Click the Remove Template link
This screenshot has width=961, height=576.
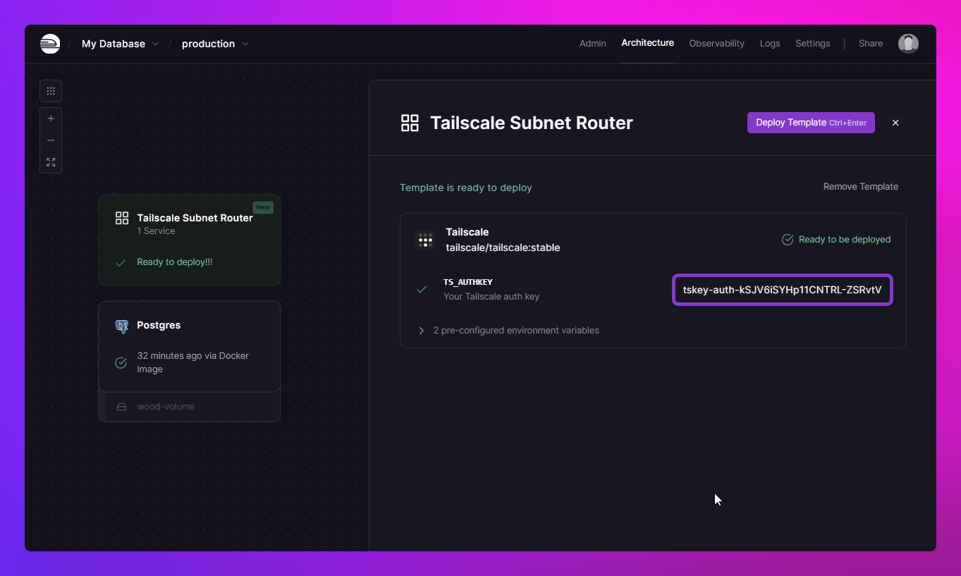coord(860,187)
